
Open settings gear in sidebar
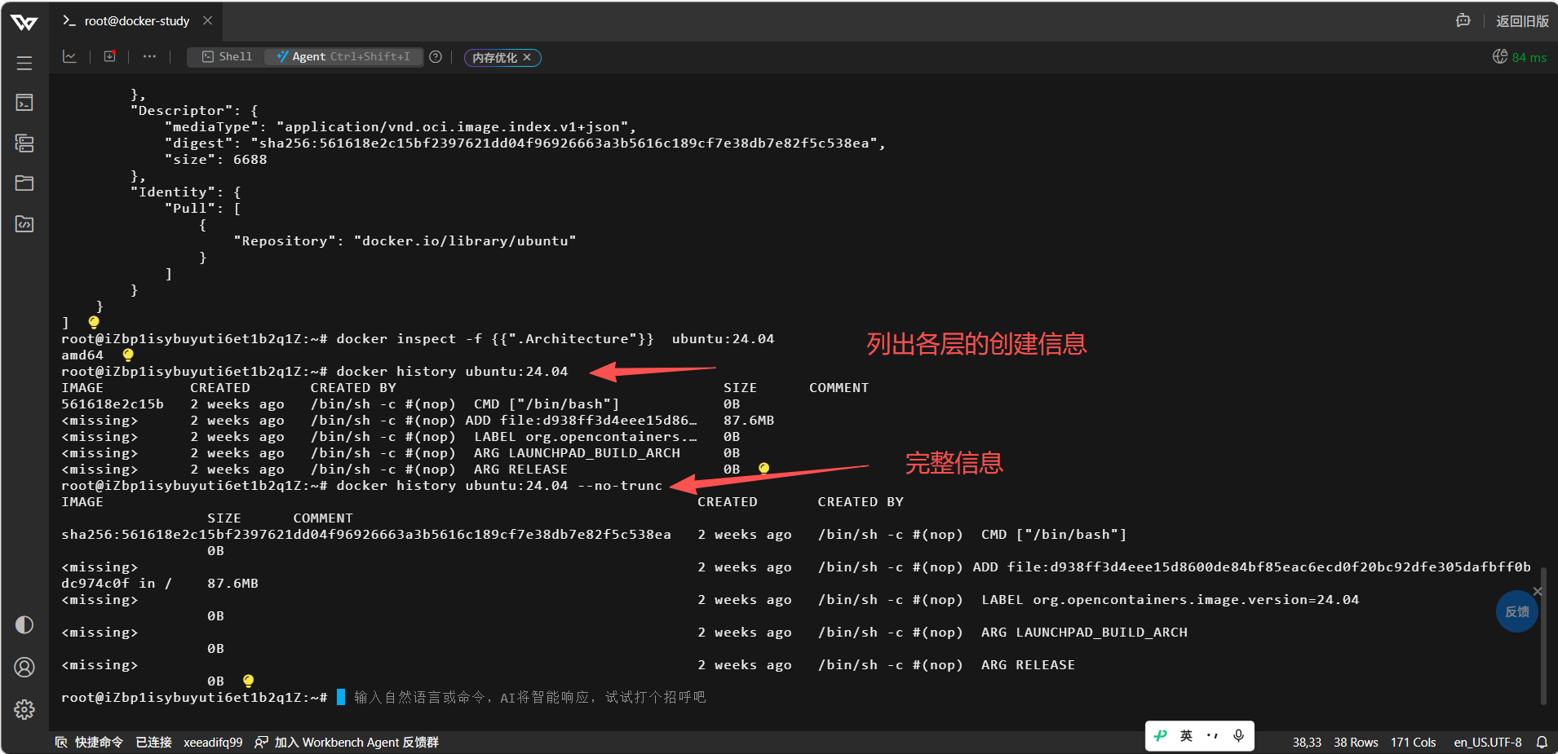[24, 709]
